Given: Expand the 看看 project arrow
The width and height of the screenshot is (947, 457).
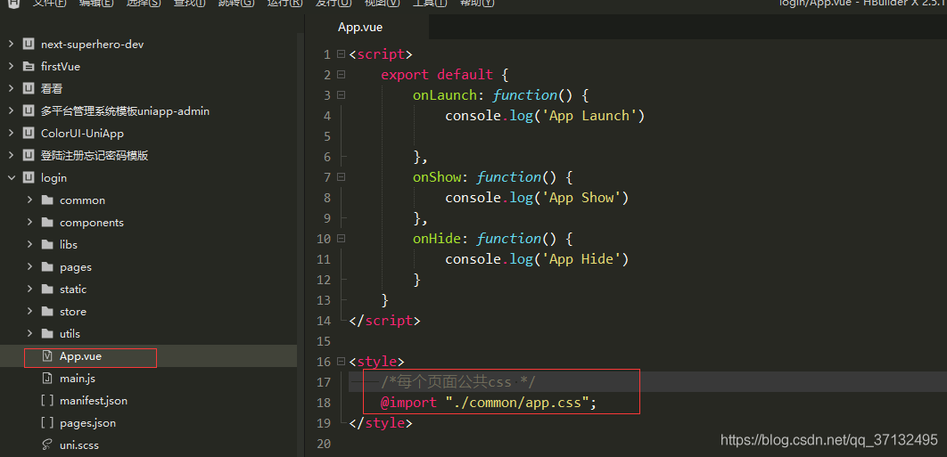Looking at the screenshot, I should pos(11,88).
